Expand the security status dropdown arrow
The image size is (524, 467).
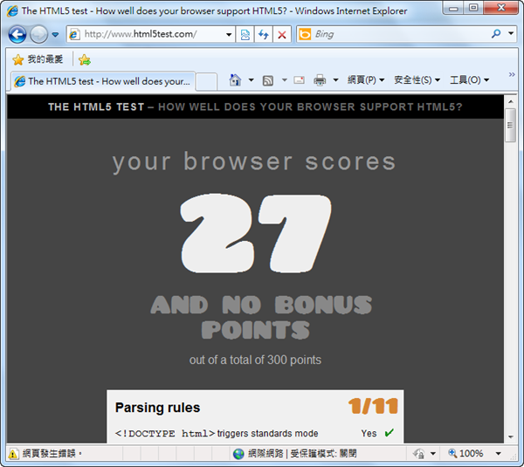point(433,454)
